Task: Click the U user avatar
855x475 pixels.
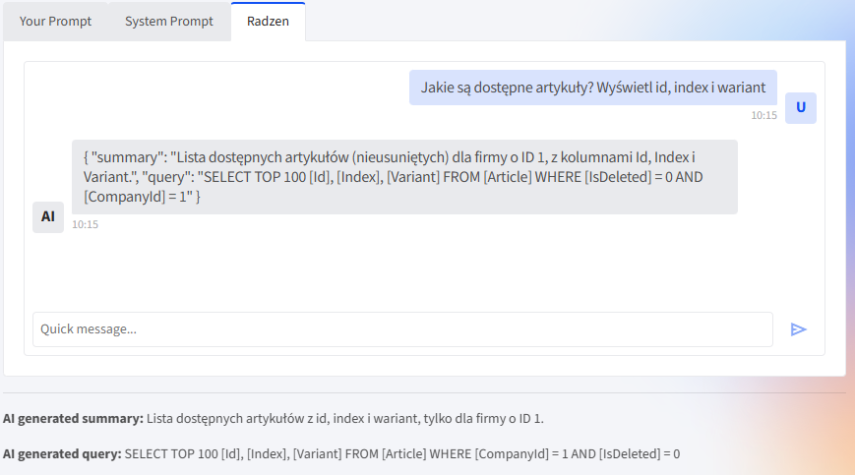Action: [x=800, y=107]
